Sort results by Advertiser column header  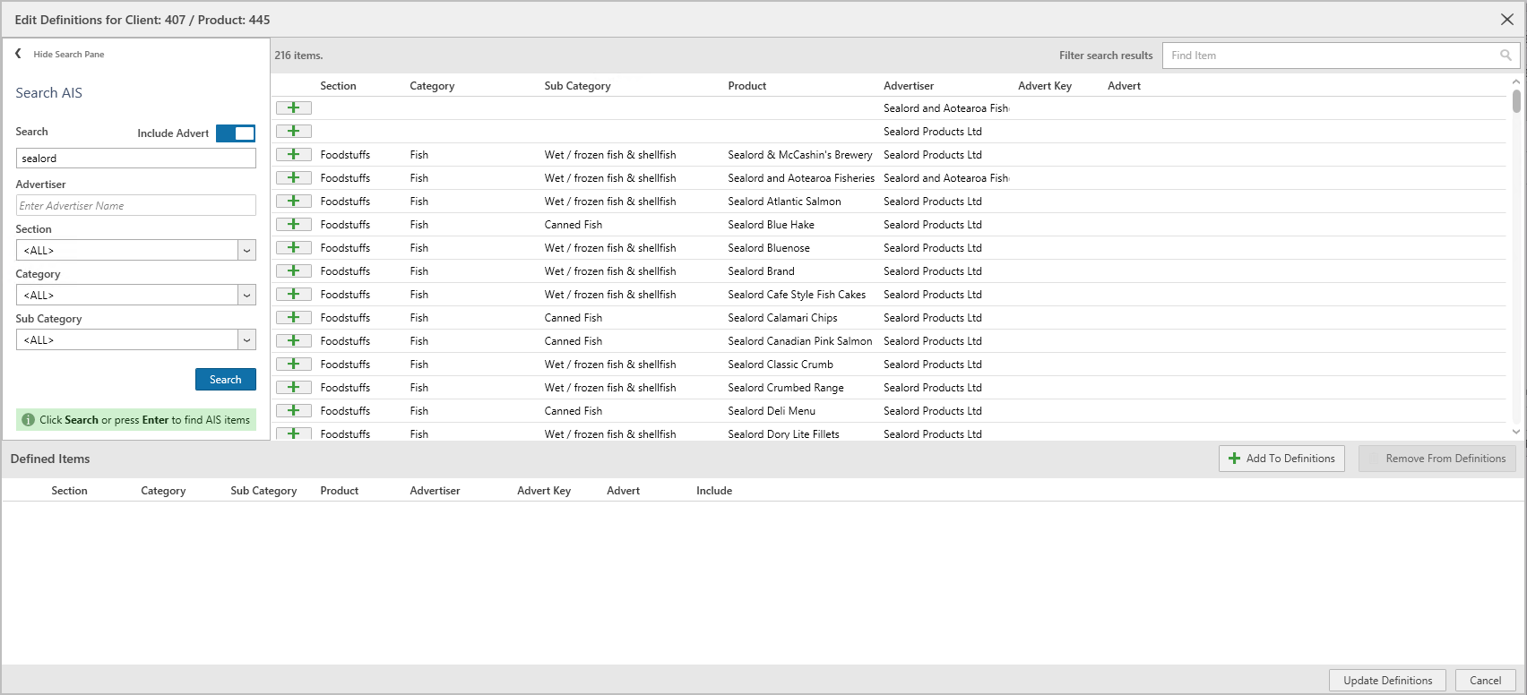(909, 86)
